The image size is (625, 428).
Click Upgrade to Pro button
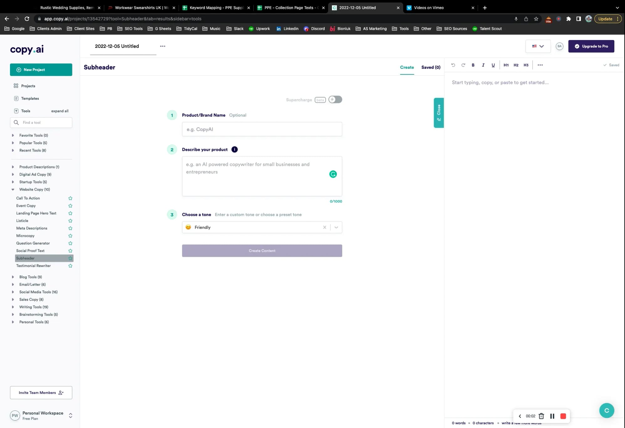591,46
